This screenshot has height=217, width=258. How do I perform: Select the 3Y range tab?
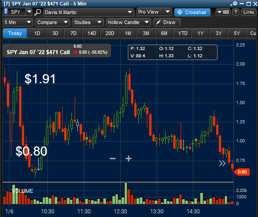(x=218, y=33)
